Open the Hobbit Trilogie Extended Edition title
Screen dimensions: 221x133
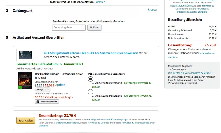point(59,74)
